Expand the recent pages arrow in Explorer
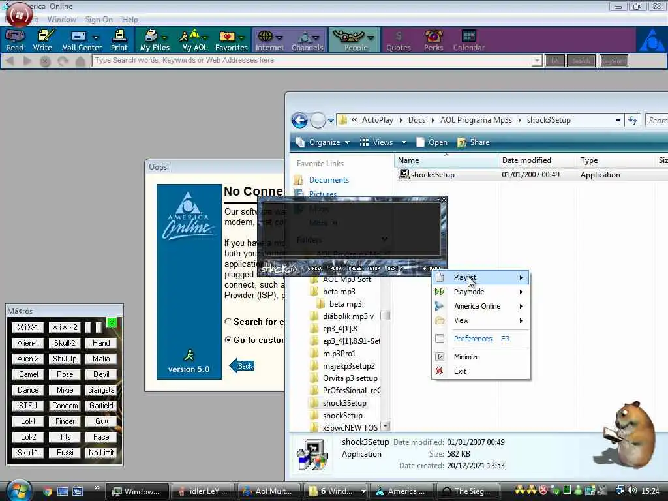Image resolution: width=668 pixels, height=501 pixels. pos(331,121)
